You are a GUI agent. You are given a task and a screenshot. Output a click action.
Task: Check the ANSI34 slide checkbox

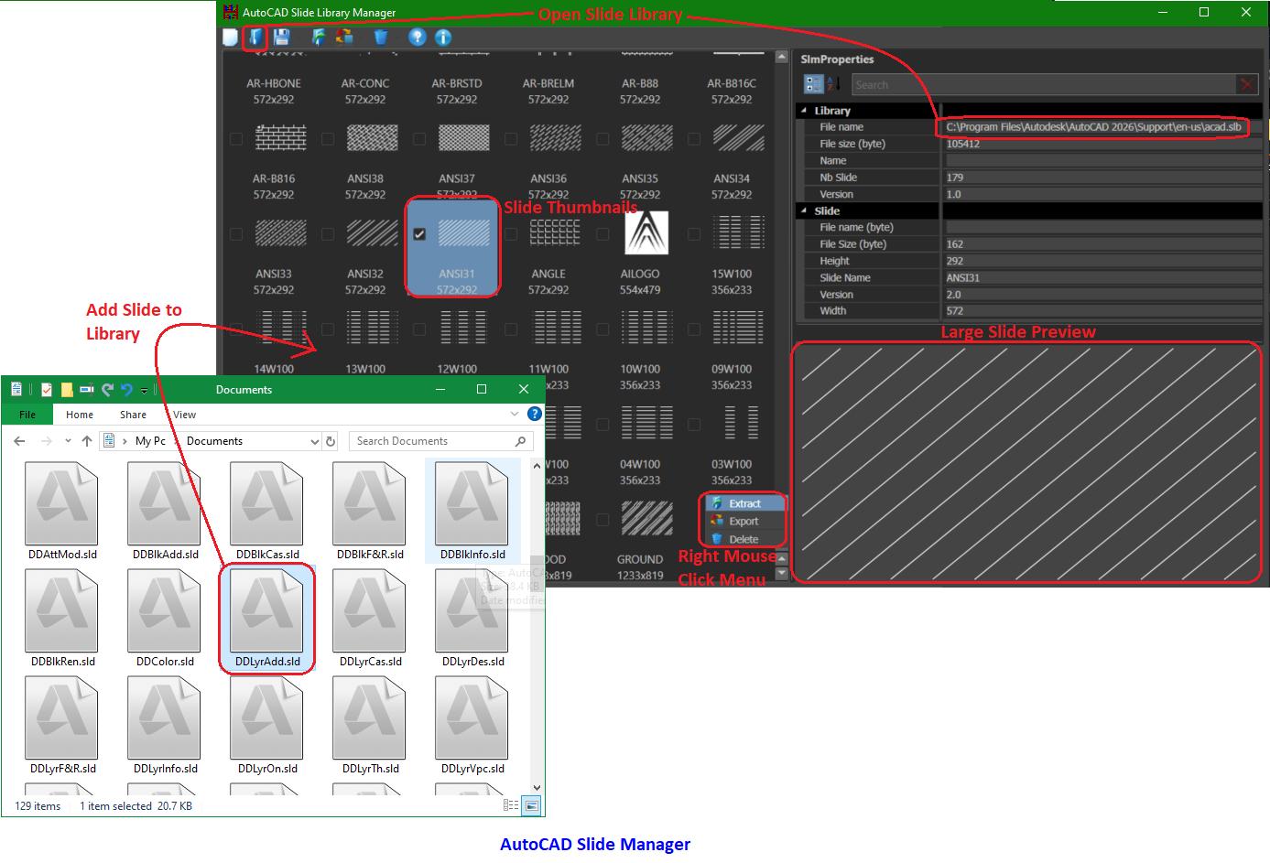694,139
